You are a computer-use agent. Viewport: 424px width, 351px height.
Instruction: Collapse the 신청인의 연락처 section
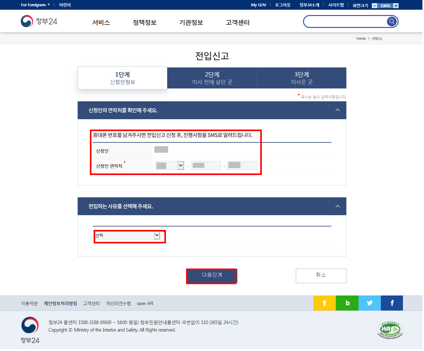338,110
